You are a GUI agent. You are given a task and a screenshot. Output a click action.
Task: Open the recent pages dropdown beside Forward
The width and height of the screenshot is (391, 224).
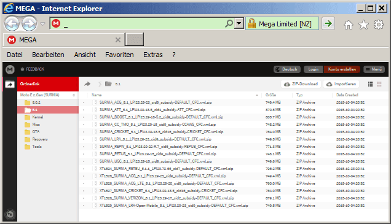pos(42,24)
